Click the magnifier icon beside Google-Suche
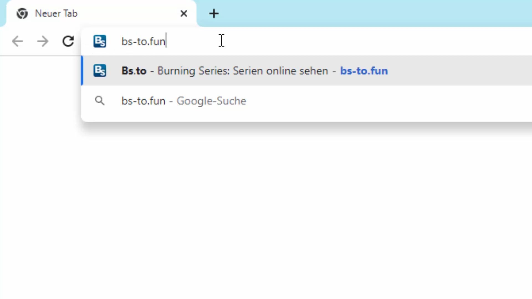The width and height of the screenshot is (532, 299). [100, 100]
